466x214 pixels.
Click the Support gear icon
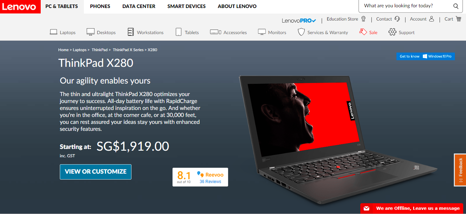pos(392,32)
